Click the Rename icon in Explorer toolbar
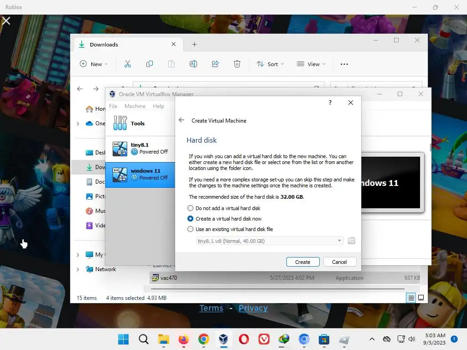Screen dimensions: 467x350 [x=193, y=64]
